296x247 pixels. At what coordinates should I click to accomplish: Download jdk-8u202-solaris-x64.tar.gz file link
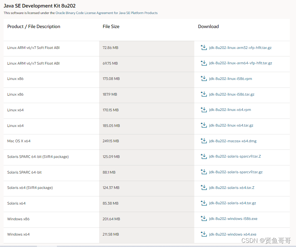(x=233, y=203)
